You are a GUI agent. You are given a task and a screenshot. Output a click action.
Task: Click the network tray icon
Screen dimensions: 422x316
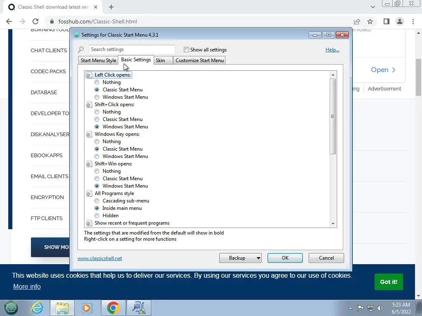[370, 308]
